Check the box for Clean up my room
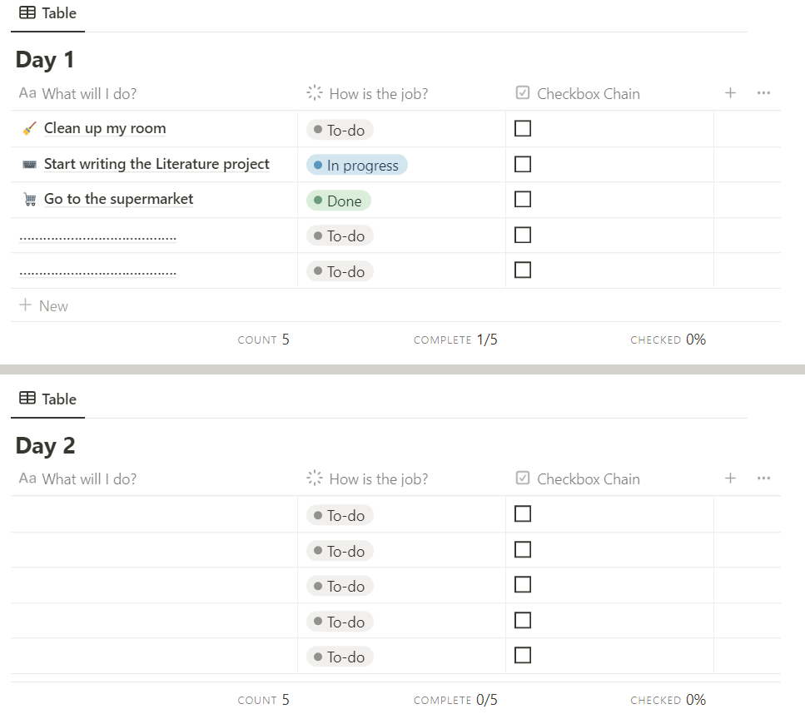The image size is (805, 714). 523,128
